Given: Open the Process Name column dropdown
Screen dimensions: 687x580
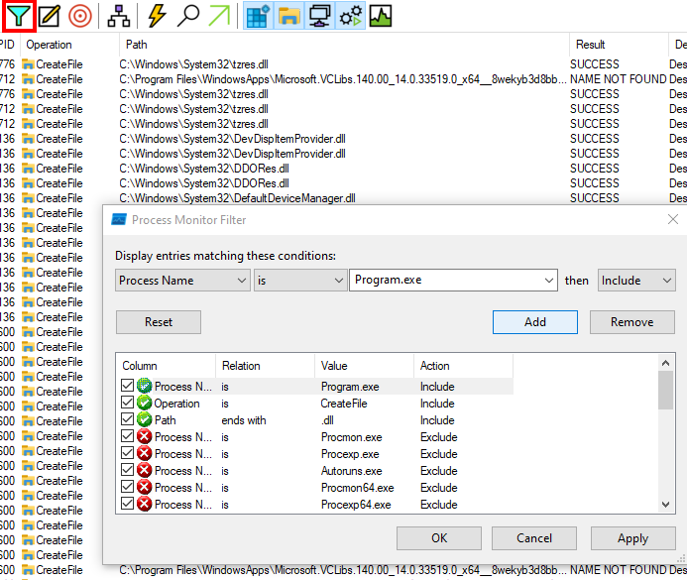Looking at the screenshot, I should coord(182,281).
